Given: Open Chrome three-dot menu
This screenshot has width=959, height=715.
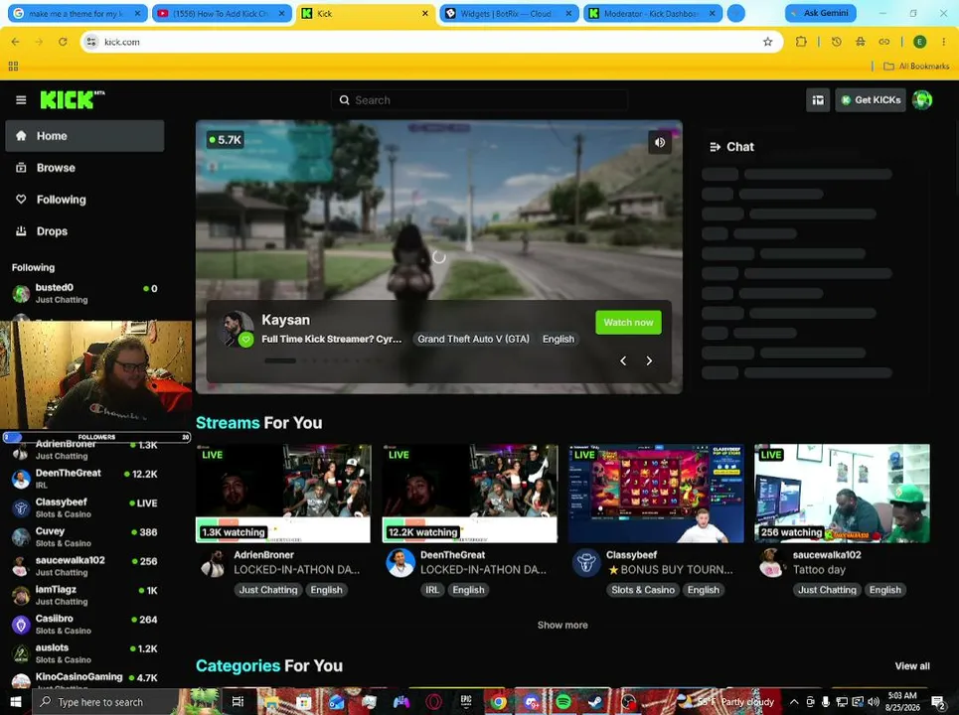Looking at the screenshot, I should click(944, 42).
